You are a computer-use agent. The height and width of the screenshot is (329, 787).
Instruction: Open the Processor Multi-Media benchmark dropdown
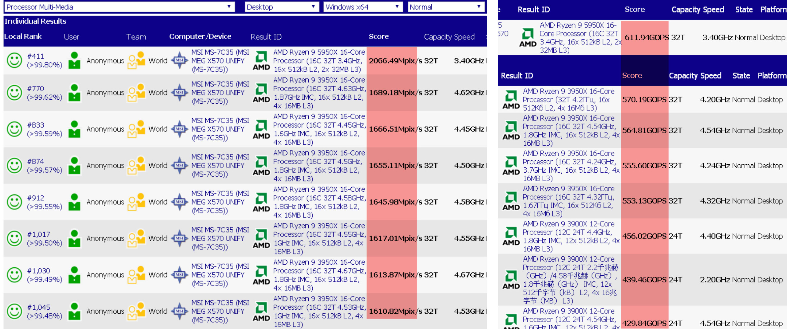[x=119, y=7]
